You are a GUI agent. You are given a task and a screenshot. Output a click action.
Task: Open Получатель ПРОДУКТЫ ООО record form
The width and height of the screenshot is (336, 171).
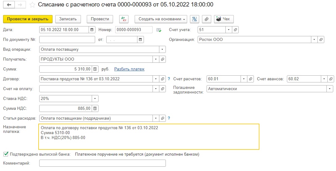click(162, 59)
